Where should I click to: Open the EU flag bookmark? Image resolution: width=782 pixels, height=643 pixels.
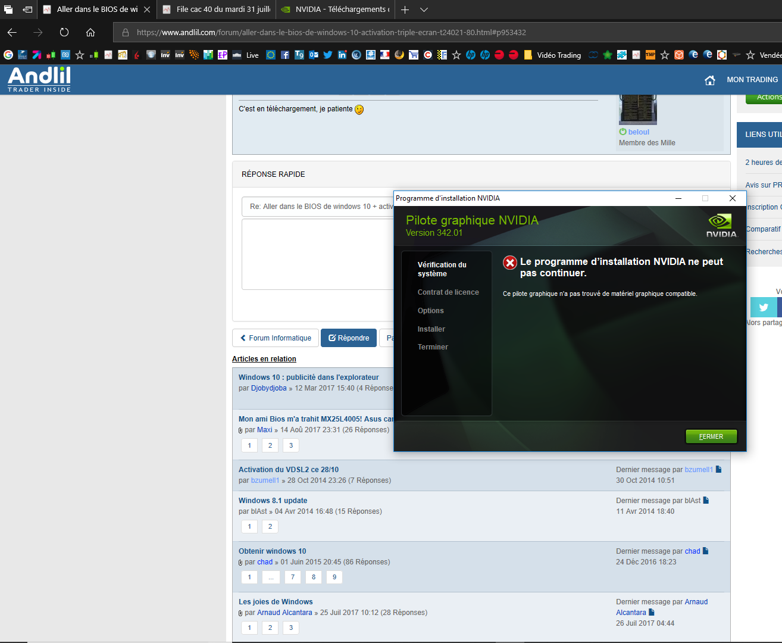coord(271,55)
